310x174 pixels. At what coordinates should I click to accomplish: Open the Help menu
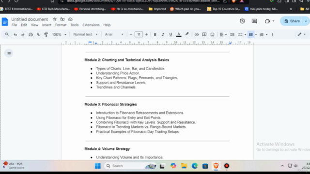click(x=107, y=25)
